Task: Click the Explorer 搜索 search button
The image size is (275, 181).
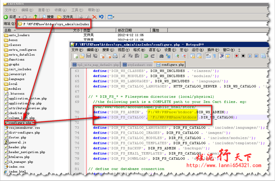Action: (47, 17)
